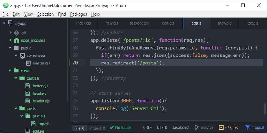267x133 pixels.
Task: Collapse views partials folder chevron
Action: coord(16,78)
